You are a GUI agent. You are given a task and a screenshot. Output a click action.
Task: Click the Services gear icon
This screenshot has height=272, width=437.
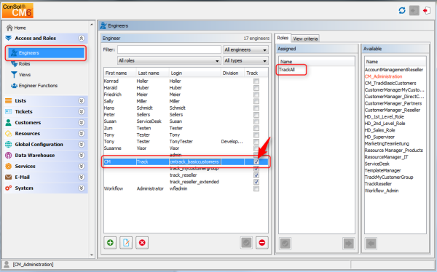pos(9,167)
